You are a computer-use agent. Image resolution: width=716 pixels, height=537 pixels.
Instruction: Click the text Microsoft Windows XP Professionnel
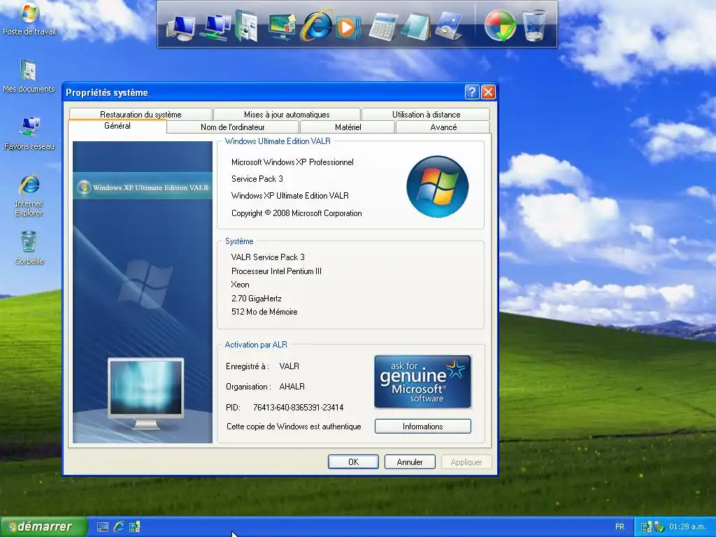292,162
